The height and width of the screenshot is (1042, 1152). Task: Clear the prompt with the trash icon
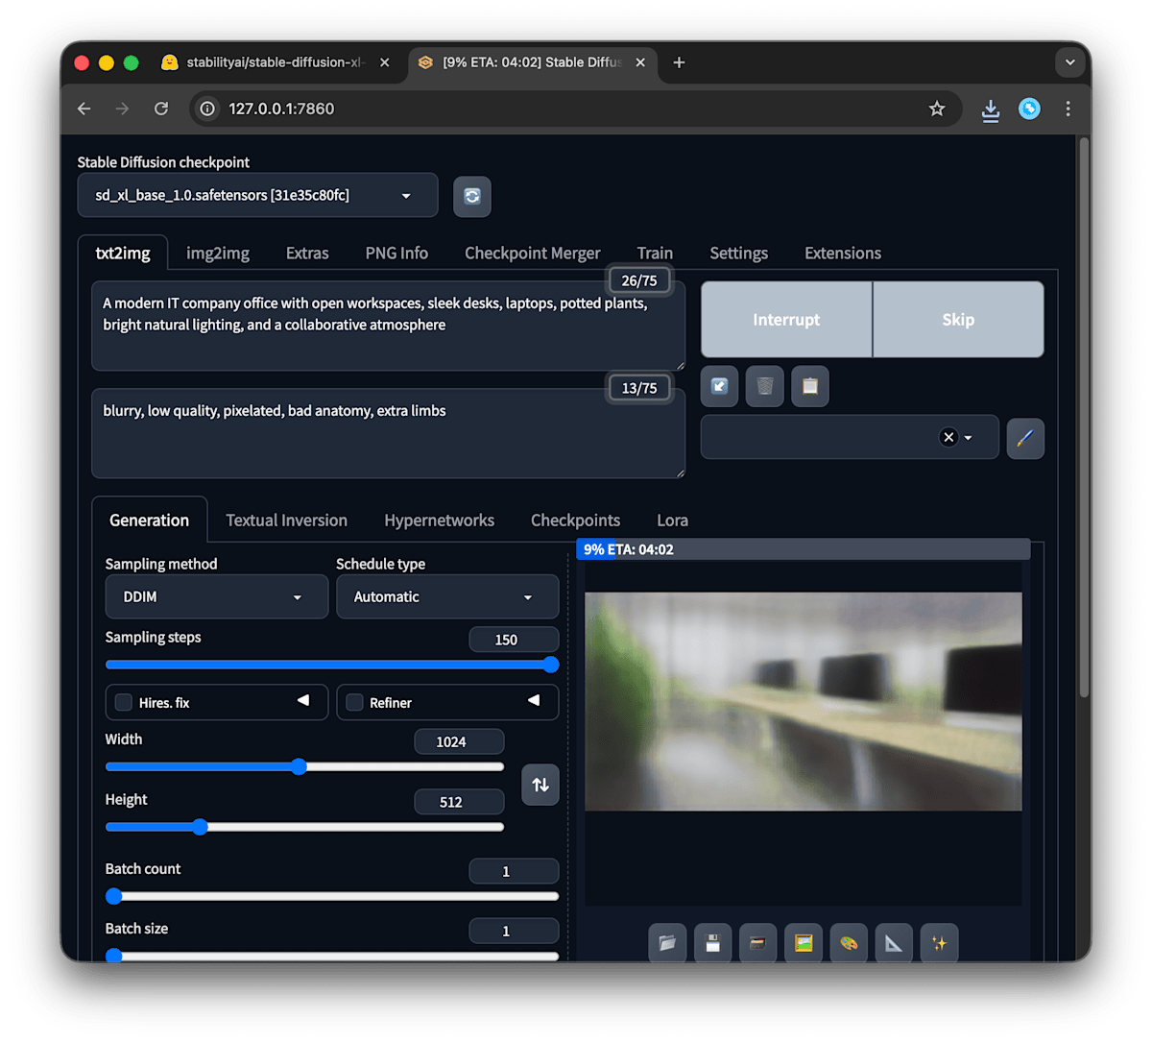[x=765, y=386]
